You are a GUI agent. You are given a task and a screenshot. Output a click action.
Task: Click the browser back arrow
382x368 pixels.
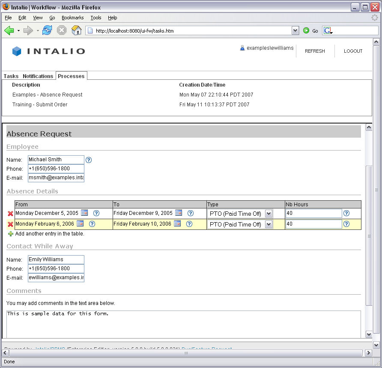[x=9, y=30]
